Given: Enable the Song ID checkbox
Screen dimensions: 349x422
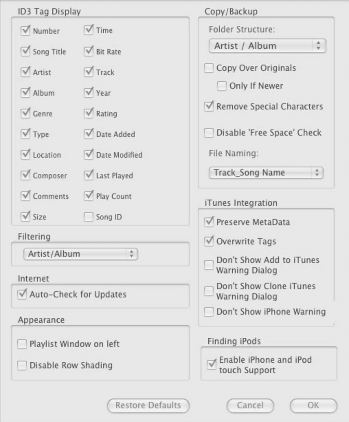Looking at the screenshot, I should click(x=89, y=217).
